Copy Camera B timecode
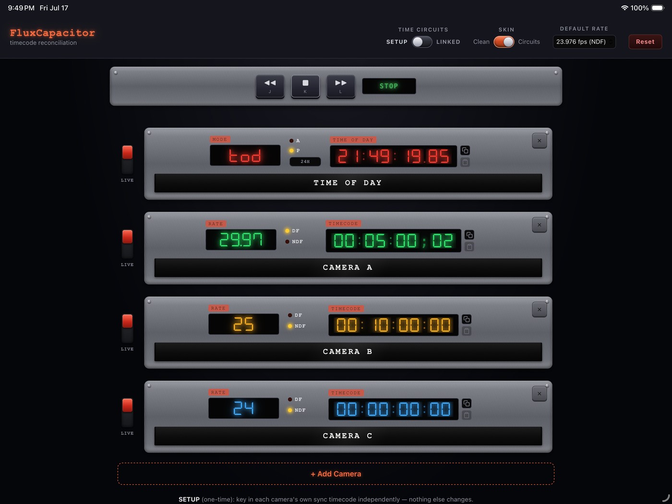 (467, 319)
